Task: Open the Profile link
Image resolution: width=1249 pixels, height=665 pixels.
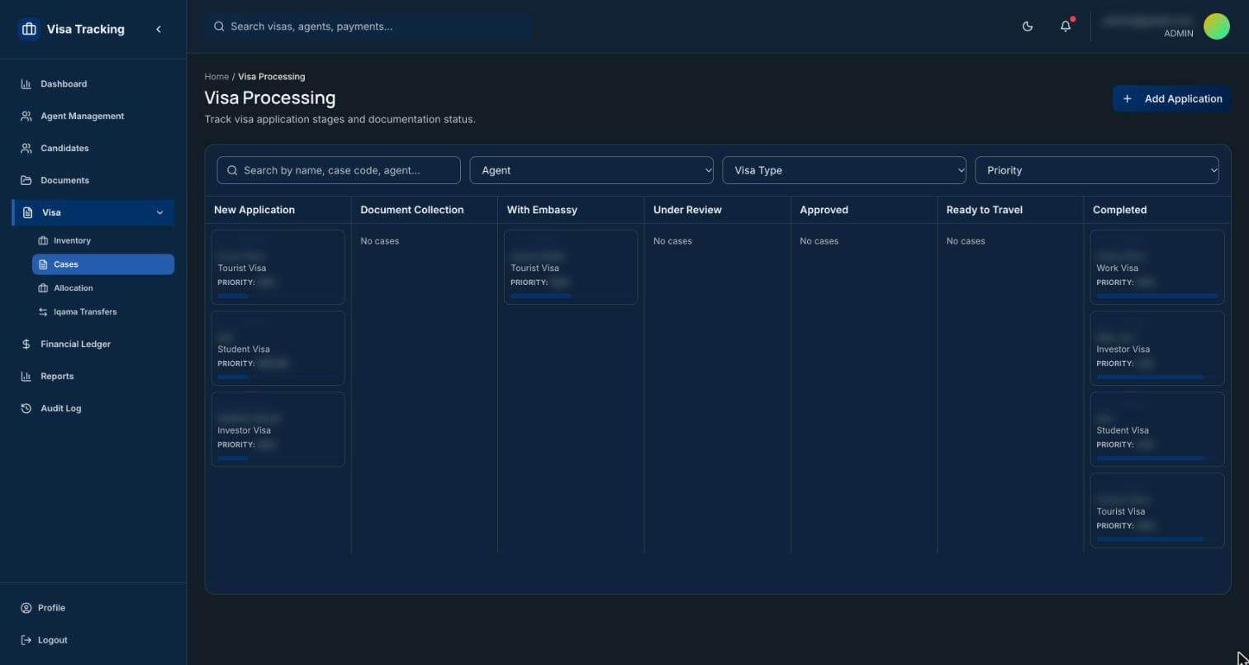Action: point(93,608)
